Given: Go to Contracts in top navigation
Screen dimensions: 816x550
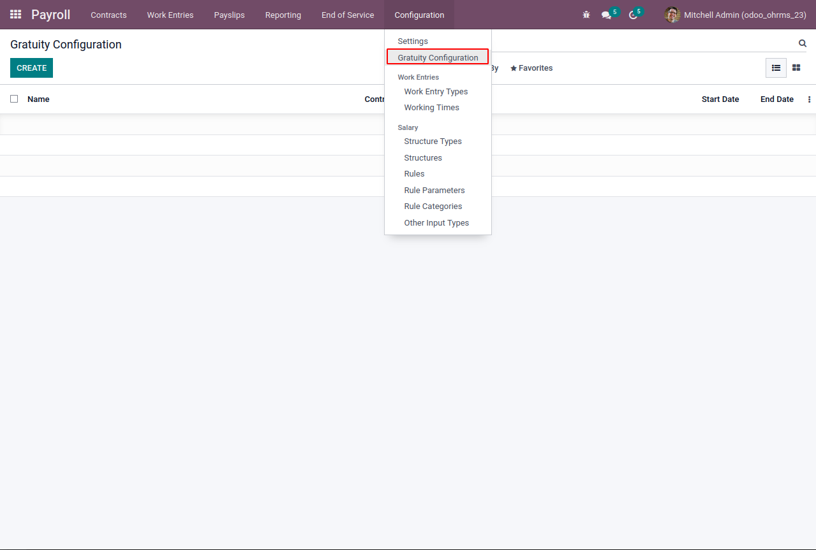Looking at the screenshot, I should (x=108, y=15).
